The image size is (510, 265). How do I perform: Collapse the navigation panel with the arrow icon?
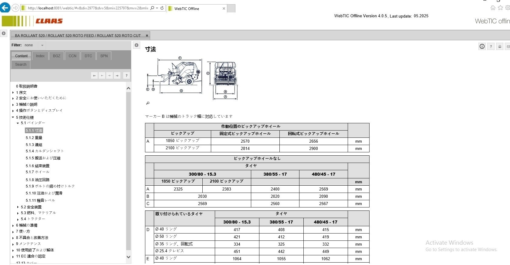137,45
